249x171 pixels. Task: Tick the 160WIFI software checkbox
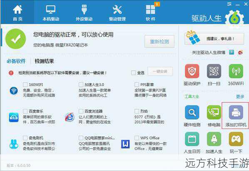coord(25,84)
